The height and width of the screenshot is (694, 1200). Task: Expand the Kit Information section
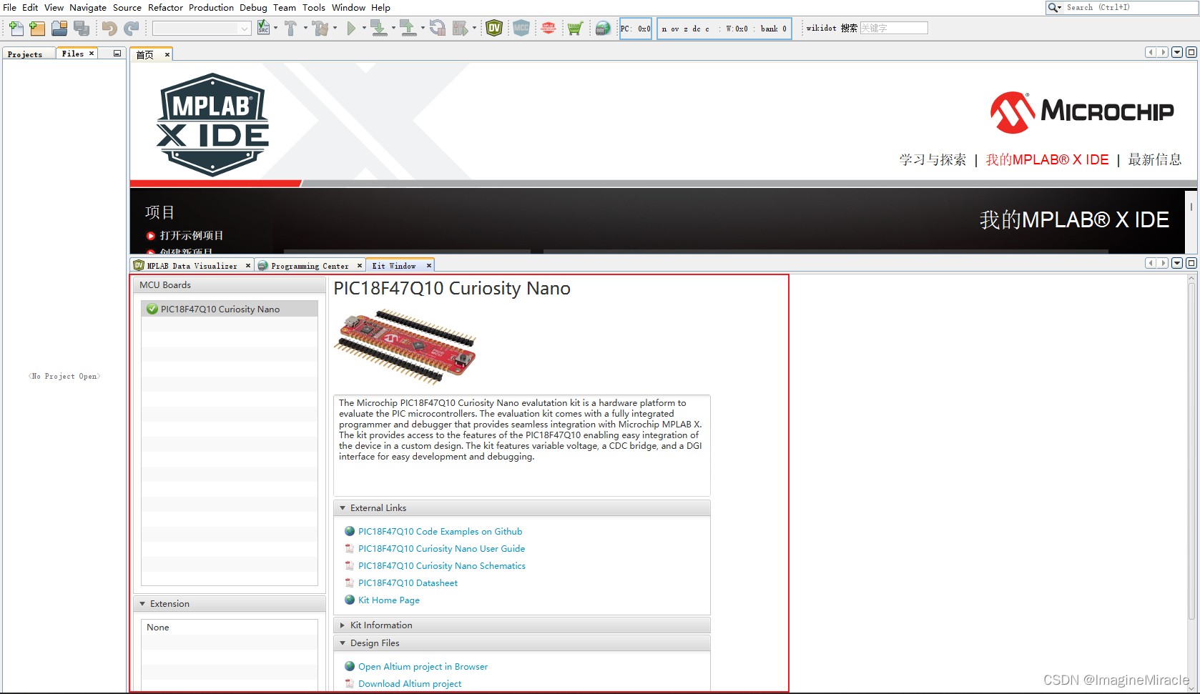[343, 625]
